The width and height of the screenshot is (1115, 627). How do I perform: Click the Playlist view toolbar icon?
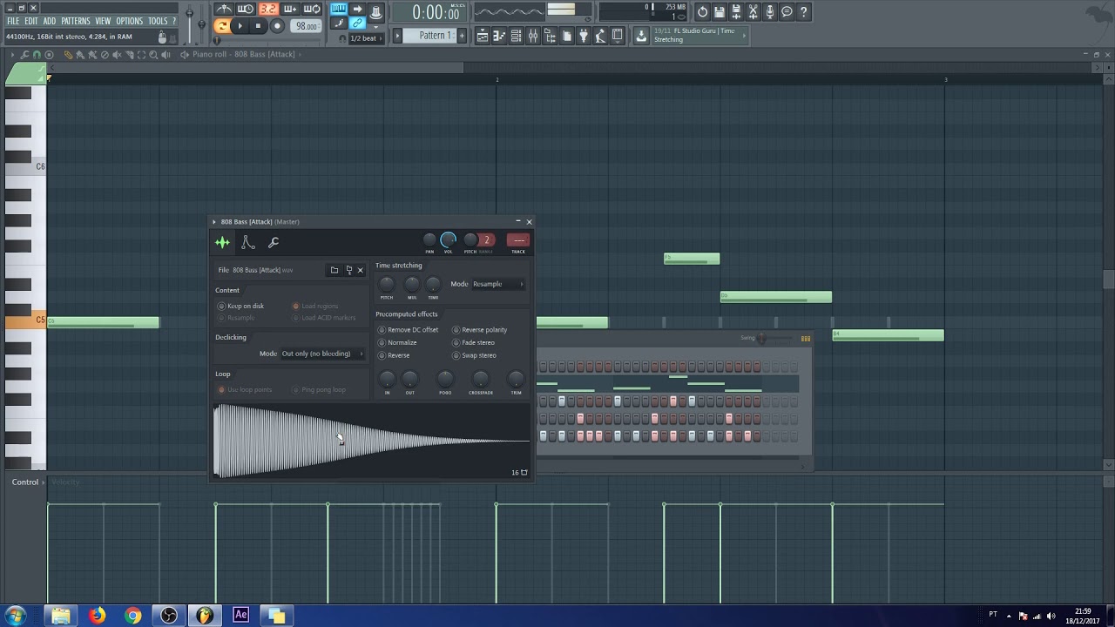pyautogui.click(x=483, y=36)
